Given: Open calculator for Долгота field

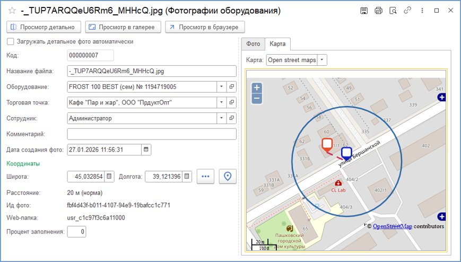Looking at the screenshot, I should (x=187, y=177).
